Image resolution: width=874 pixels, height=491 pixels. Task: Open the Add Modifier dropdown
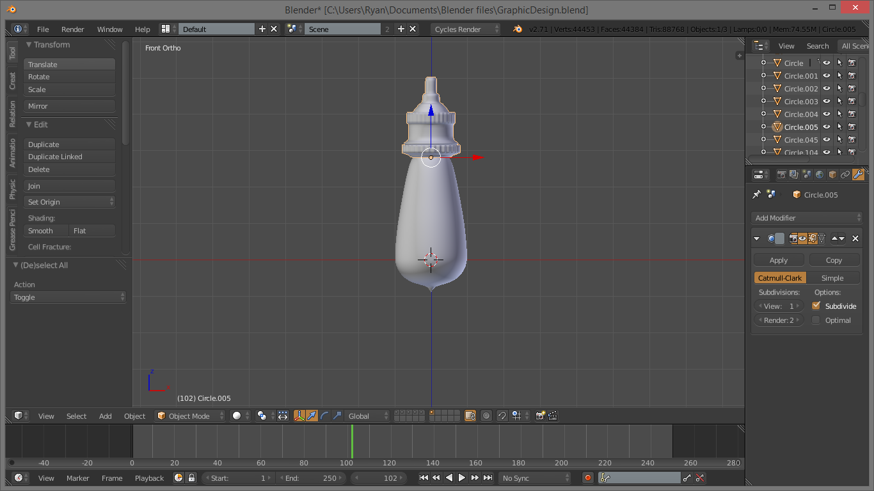807,218
